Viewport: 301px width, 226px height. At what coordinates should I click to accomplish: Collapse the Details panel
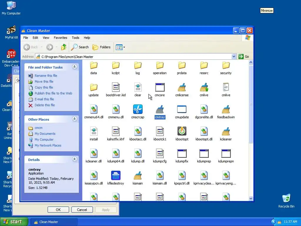[74, 159]
